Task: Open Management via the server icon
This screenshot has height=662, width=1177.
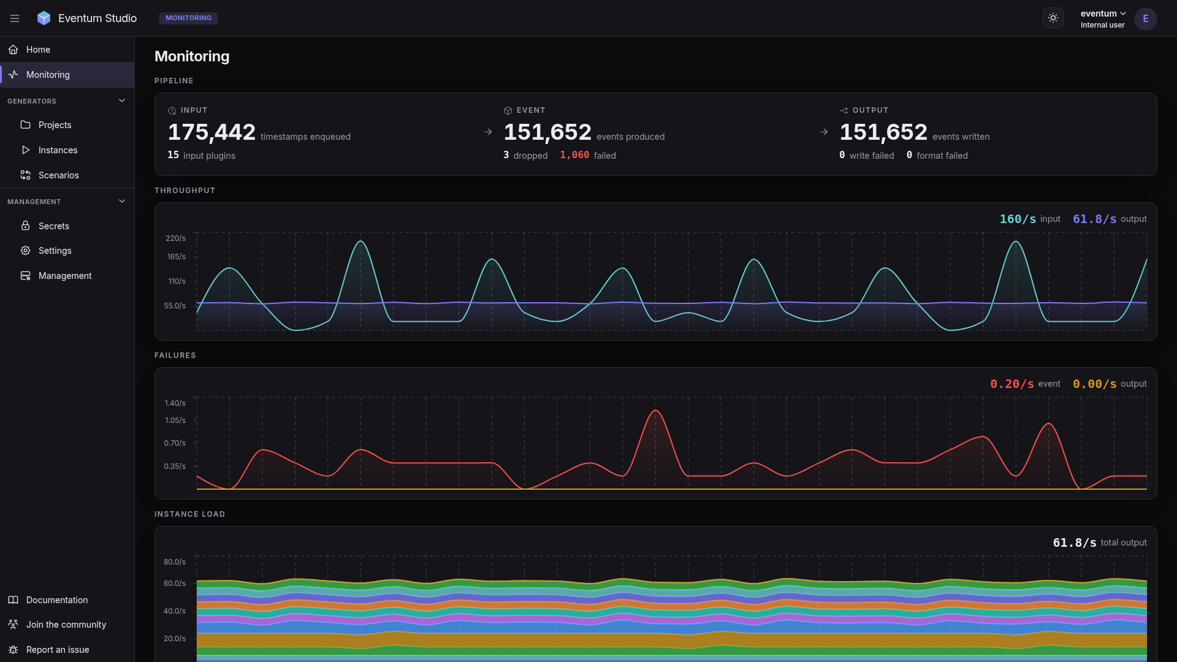Action: (x=25, y=276)
